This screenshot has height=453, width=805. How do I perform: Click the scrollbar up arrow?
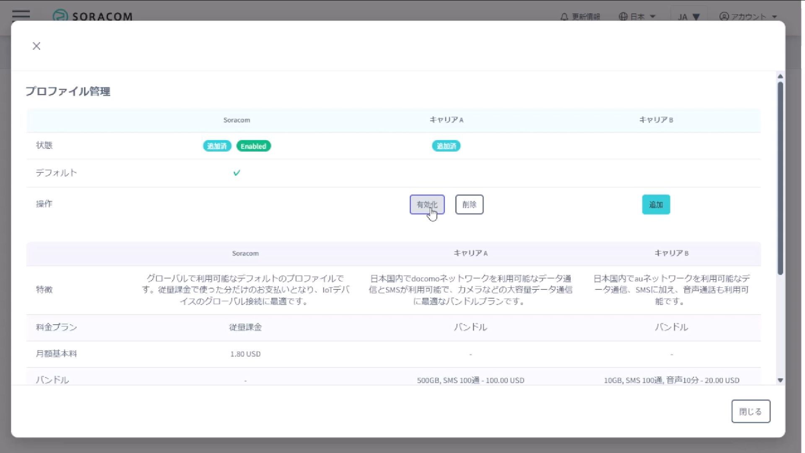coord(780,76)
